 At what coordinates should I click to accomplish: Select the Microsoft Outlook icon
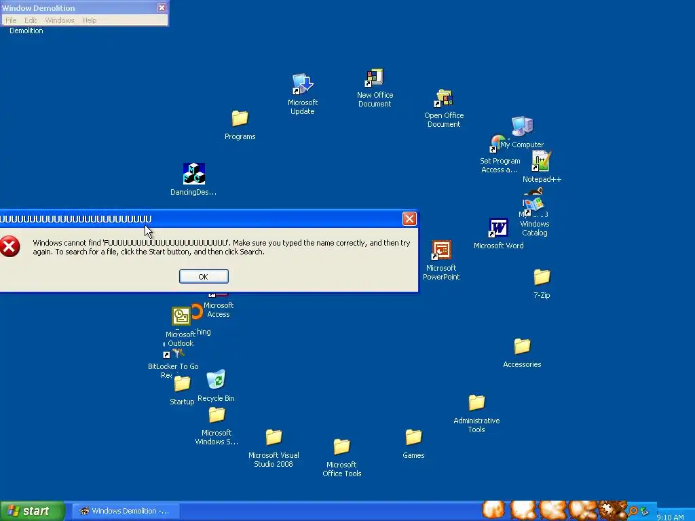(x=181, y=316)
